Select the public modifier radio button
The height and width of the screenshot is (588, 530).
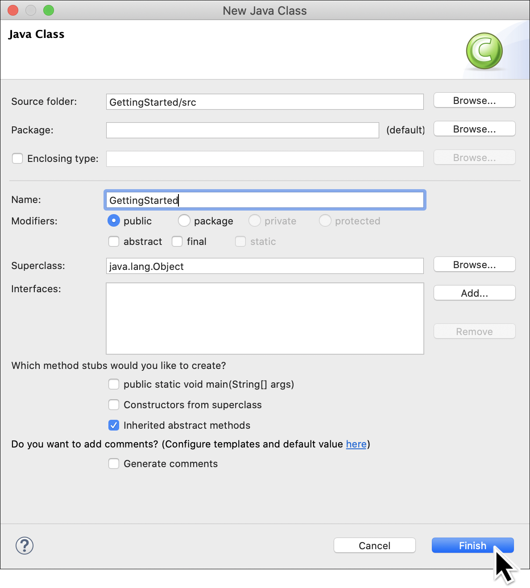pyautogui.click(x=114, y=221)
